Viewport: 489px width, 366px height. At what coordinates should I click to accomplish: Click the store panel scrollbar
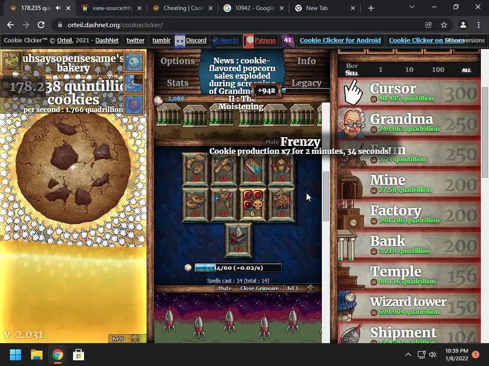pyautogui.click(x=485, y=132)
